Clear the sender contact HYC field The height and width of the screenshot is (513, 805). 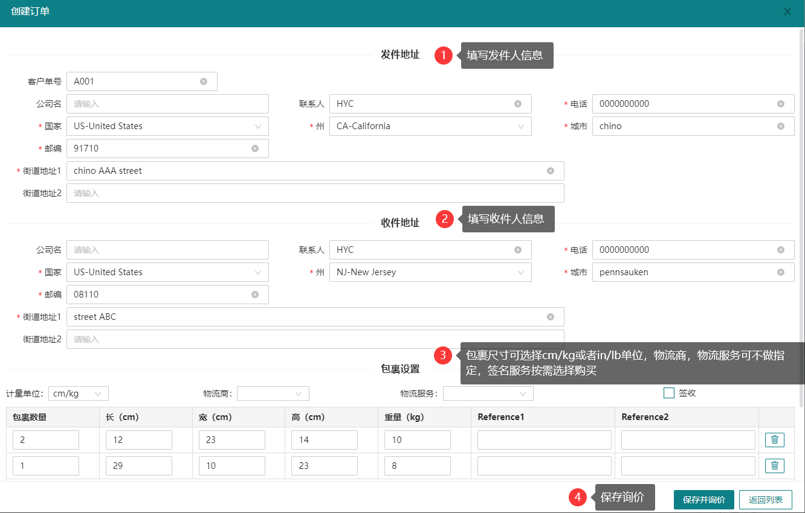[518, 104]
